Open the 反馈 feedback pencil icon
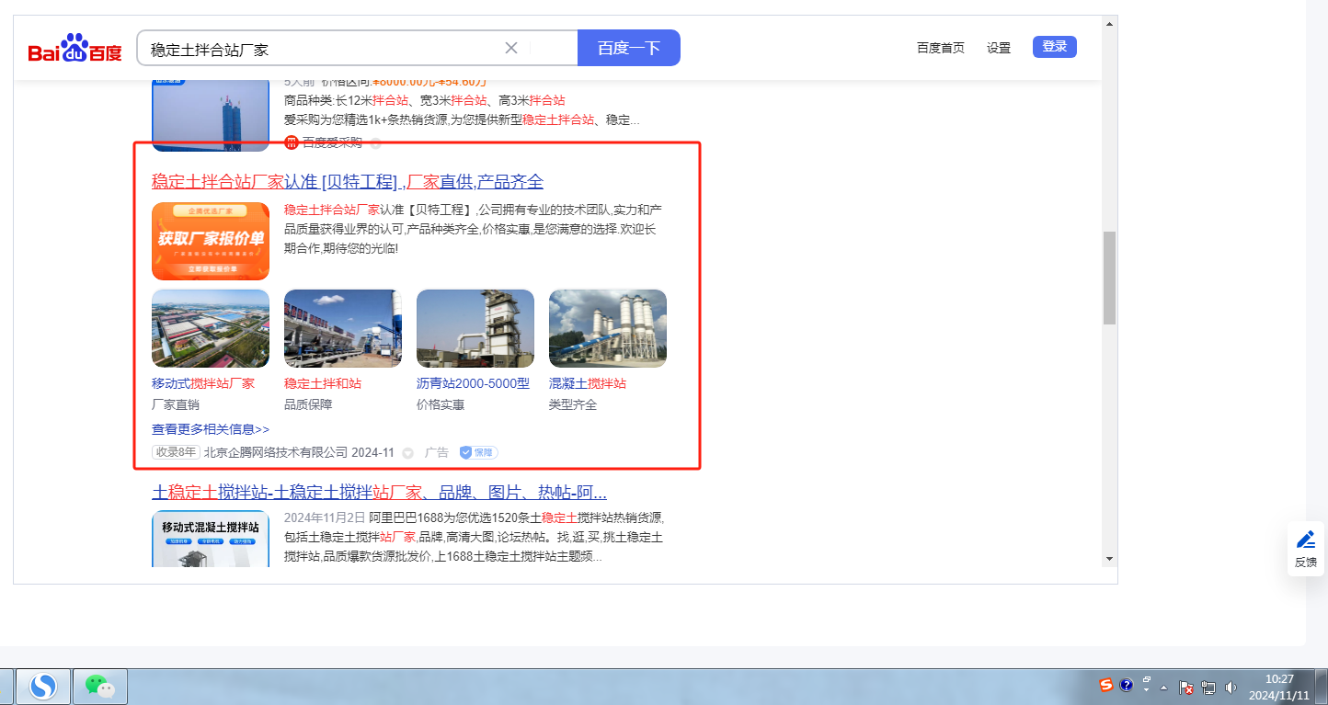 (1305, 540)
